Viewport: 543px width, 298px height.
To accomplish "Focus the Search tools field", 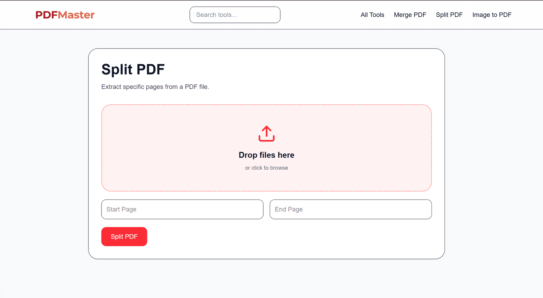I will (235, 15).
